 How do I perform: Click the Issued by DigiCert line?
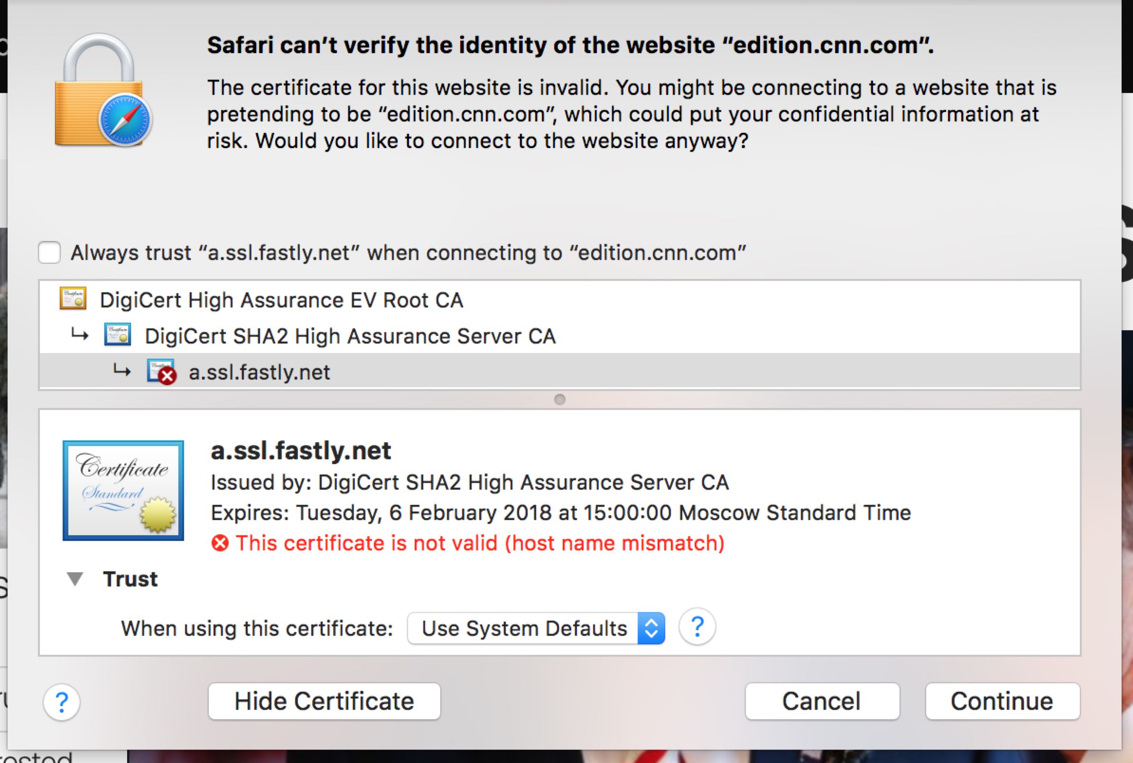(469, 482)
